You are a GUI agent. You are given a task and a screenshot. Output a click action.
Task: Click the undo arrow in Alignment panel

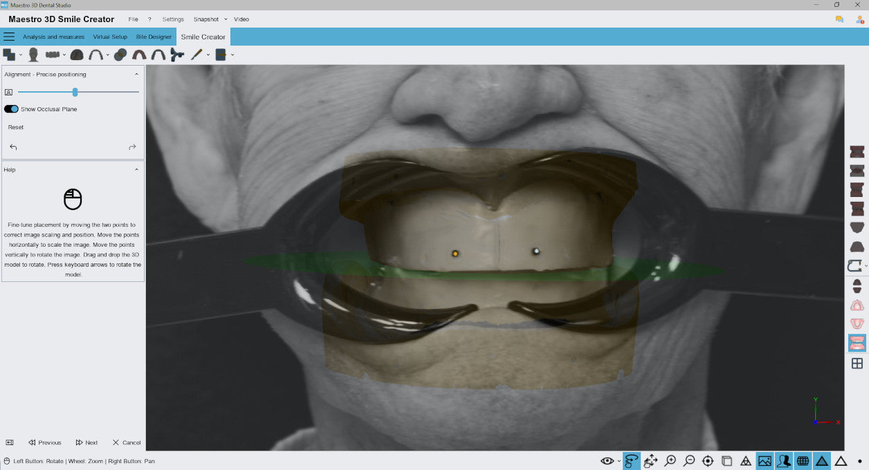coord(13,147)
